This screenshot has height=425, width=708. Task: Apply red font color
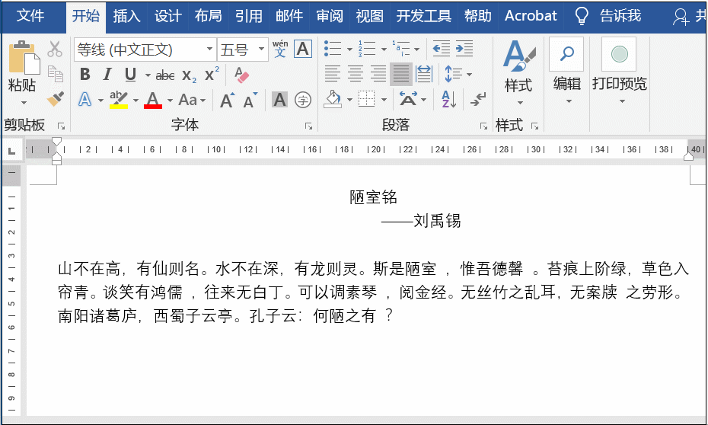click(152, 99)
